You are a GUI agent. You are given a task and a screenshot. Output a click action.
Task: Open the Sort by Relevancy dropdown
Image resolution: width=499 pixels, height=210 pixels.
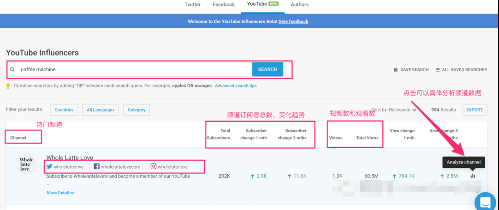pos(394,110)
